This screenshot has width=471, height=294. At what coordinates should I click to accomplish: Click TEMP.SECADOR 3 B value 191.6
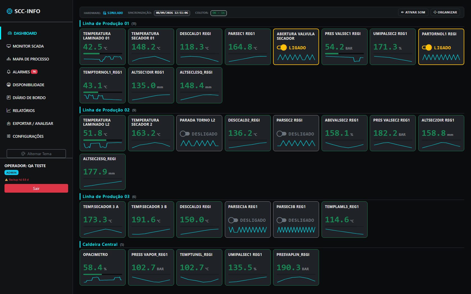144,220
